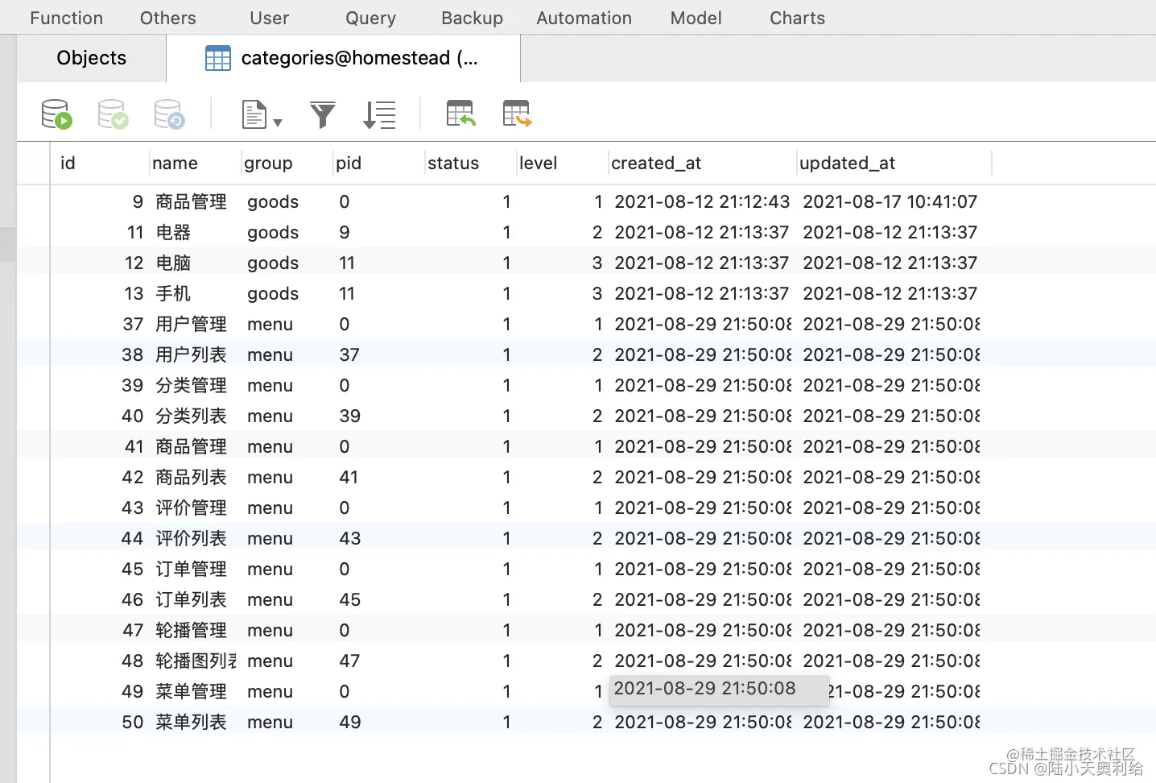This screenshot has width=1156, height=783.
Task: Click the Rollback database icon
Action: [170, 114]
